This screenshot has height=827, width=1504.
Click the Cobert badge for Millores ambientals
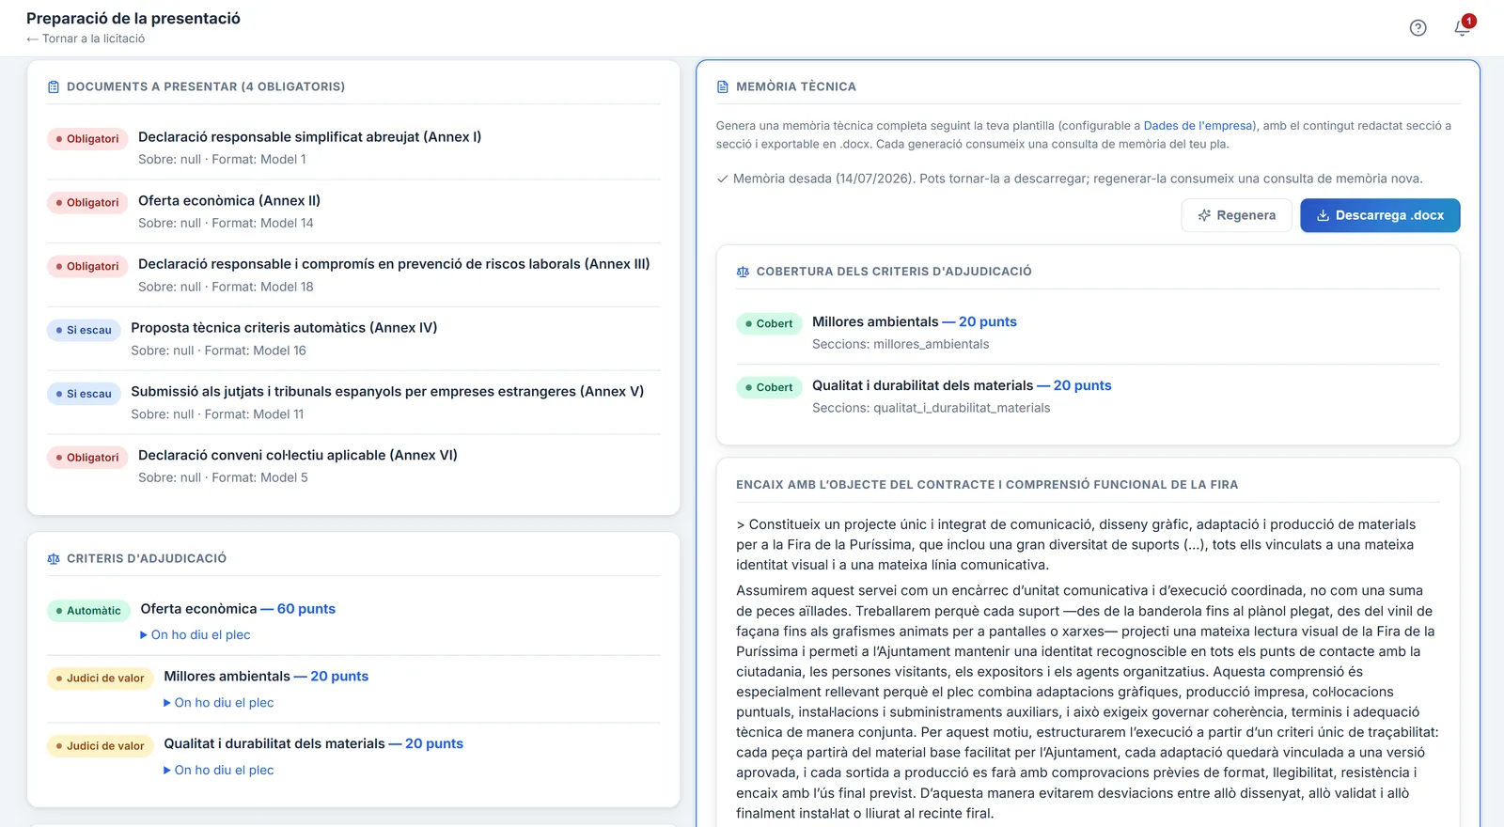[769, 324]
